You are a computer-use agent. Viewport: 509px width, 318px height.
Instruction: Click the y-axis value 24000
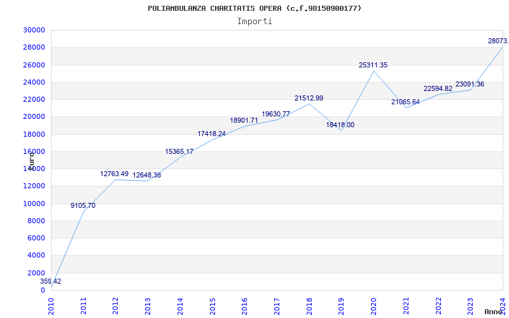(x=34, y=82)
